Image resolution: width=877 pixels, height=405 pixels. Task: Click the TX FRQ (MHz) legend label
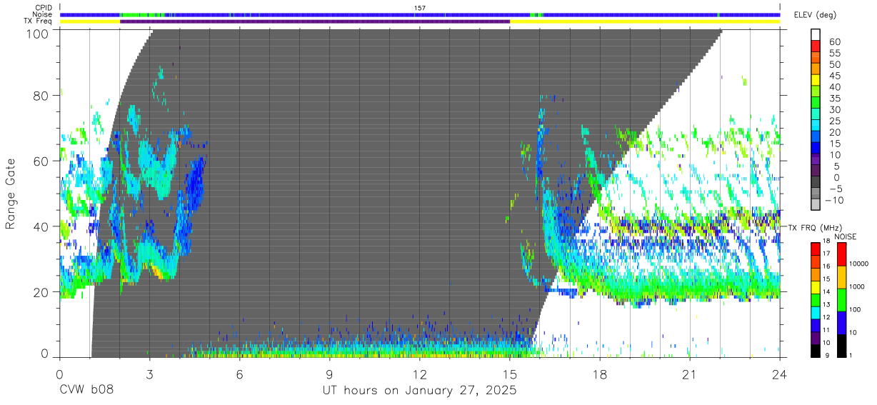[814, 227]
